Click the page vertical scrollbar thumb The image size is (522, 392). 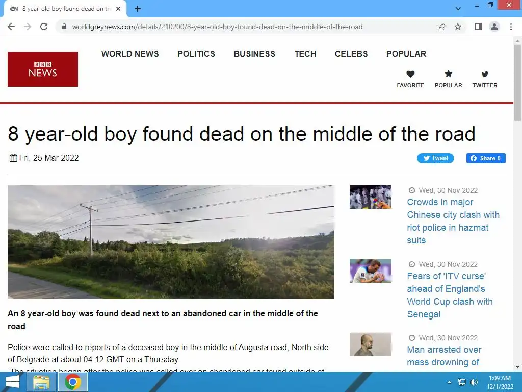(517, 83)
